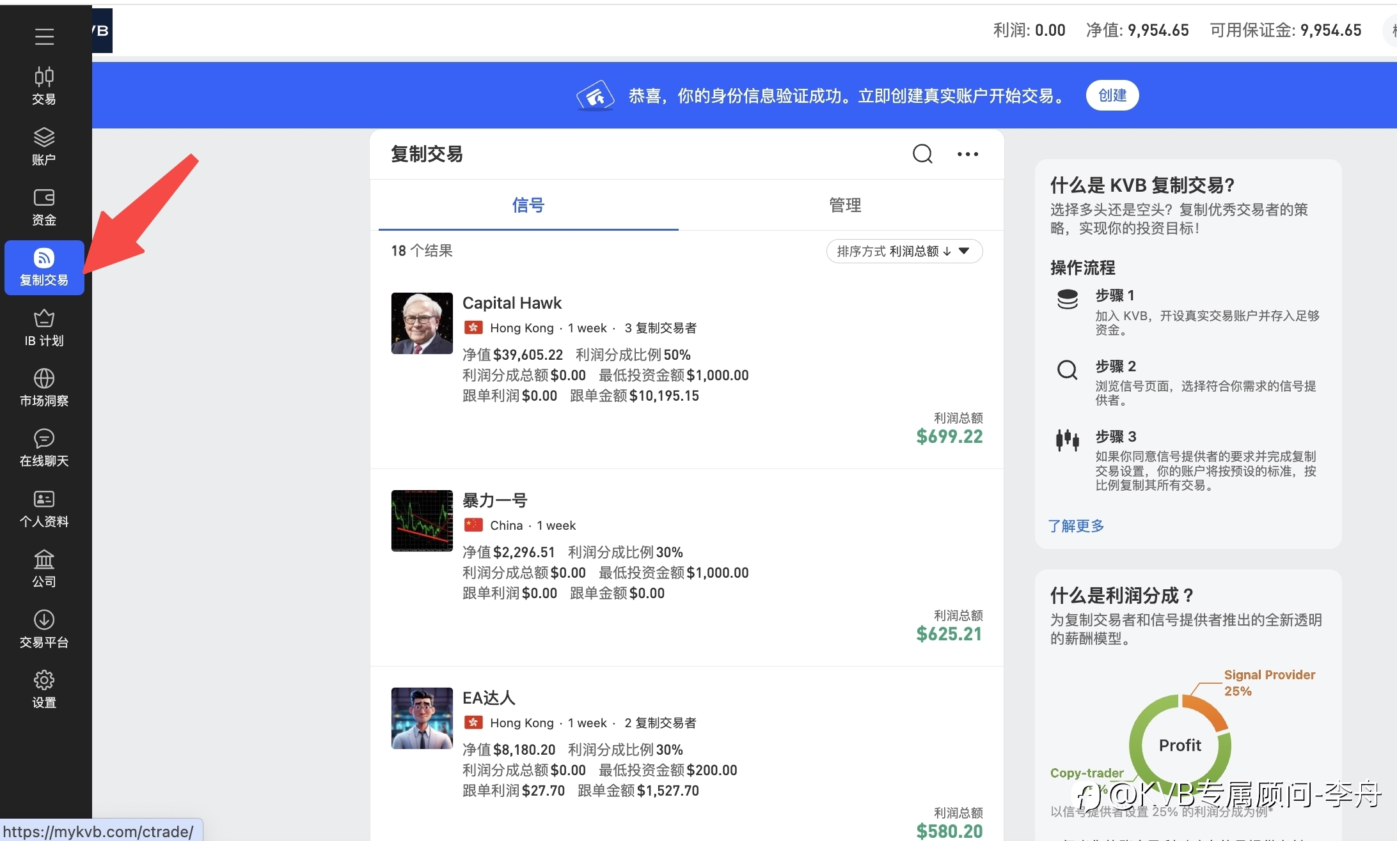The image size is (1397, 841).
Task: Click 跟单利润 $27.70 for EA达人
Action: (x=514, y=791)
